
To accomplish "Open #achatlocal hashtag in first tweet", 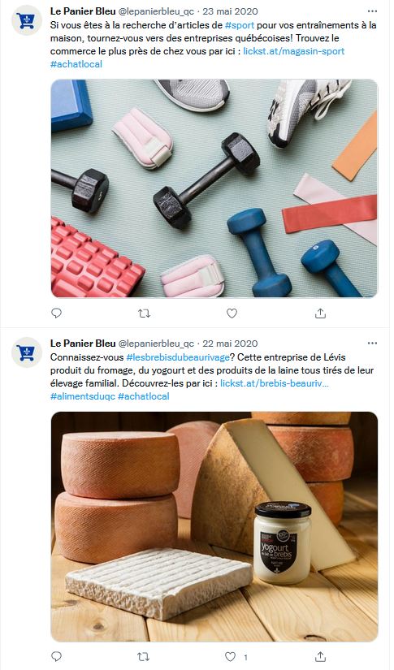I will pos(76,64).
